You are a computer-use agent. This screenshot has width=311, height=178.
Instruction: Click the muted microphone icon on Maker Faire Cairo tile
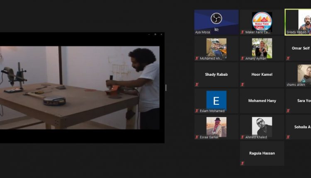click(x=243, y=32)
